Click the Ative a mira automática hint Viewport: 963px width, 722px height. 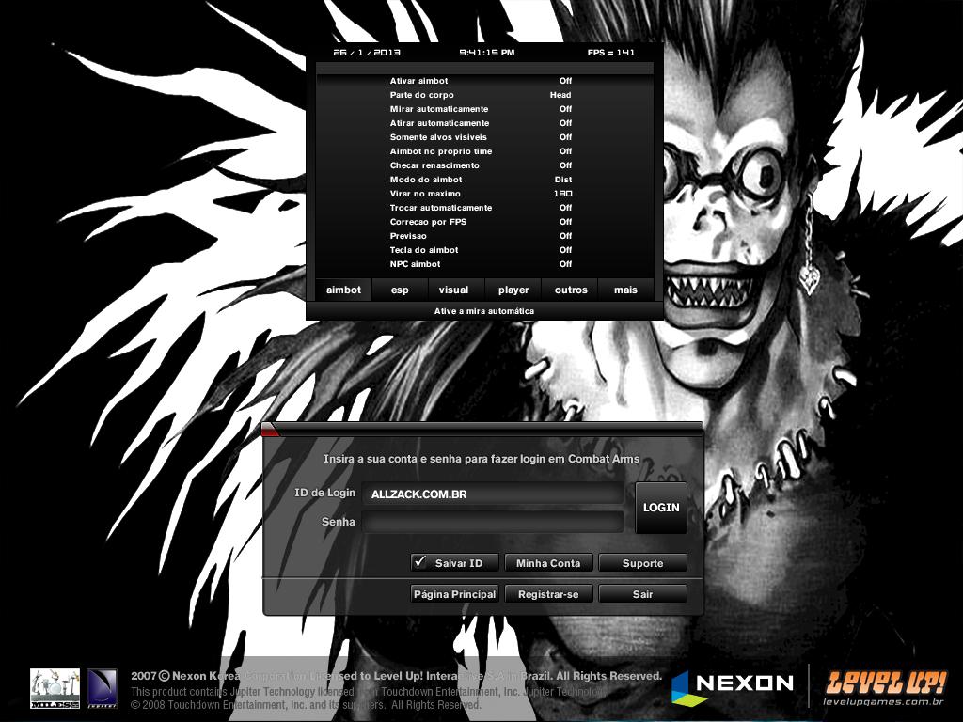[484, 311]
